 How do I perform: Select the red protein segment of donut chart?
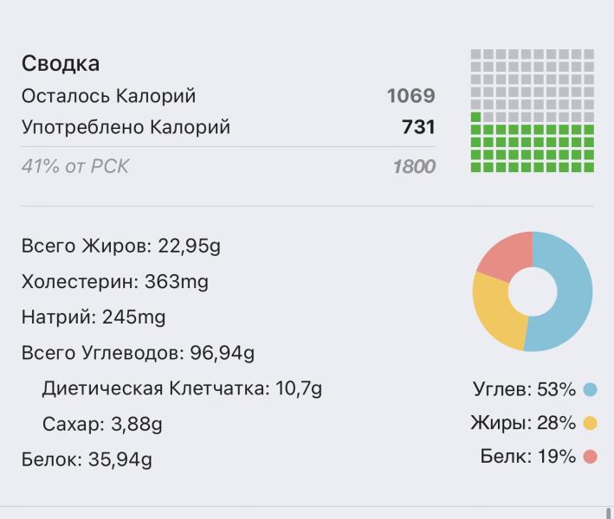tap(504, 255)
